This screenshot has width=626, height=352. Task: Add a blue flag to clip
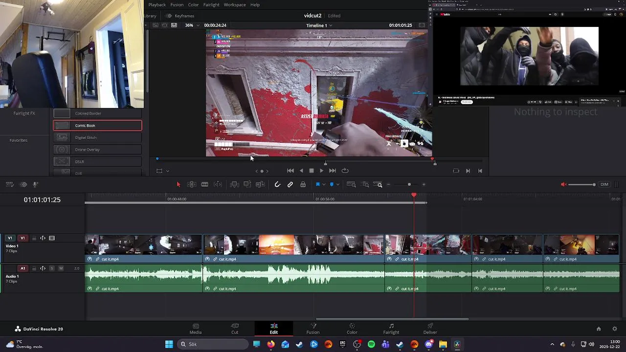[x=317, y=184]
